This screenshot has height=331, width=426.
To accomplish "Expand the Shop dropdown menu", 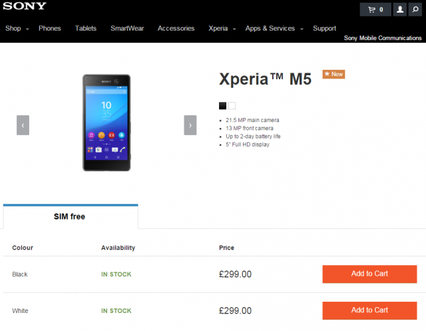I will 17,29.
